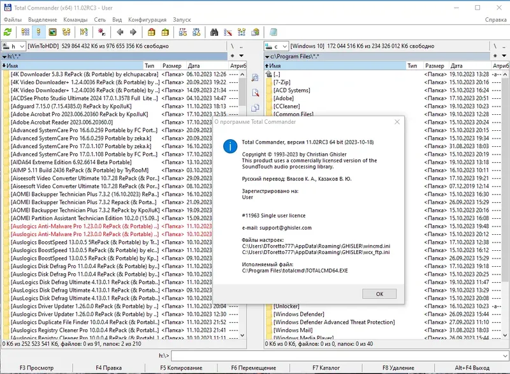Click F5 Копирование button
This screenshot has width=510, height=374.
tap(181, 368)
